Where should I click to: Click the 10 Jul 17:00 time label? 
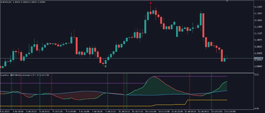coord(163,111)
